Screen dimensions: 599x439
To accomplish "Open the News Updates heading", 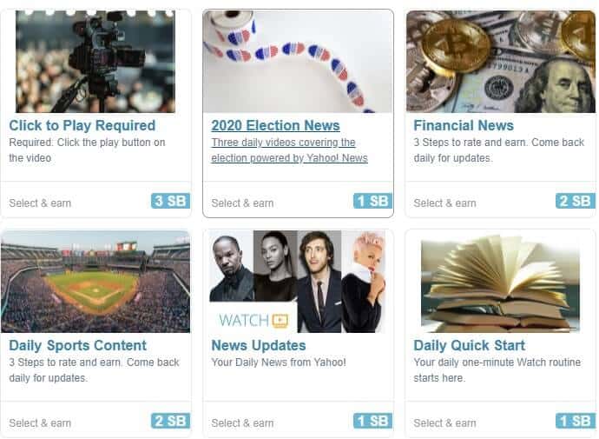I will tap(259, 345).
